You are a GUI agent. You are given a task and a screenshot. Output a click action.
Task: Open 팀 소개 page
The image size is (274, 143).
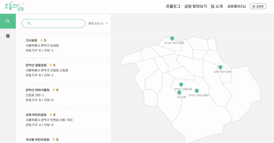[x=217, y=6]
